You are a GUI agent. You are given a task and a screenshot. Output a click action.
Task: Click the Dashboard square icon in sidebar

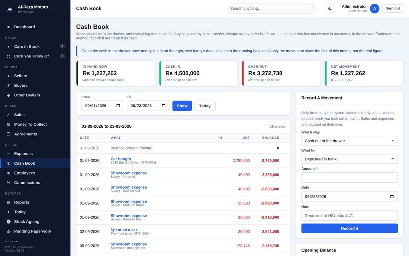8,27
